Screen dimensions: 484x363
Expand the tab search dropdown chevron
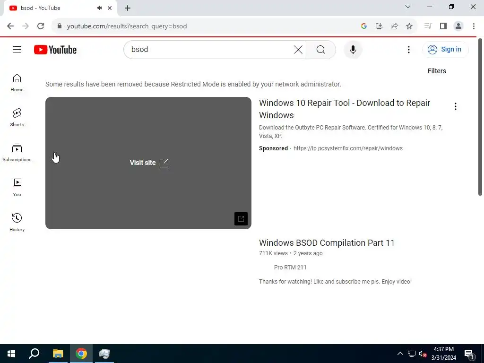(x=408, y=7)
